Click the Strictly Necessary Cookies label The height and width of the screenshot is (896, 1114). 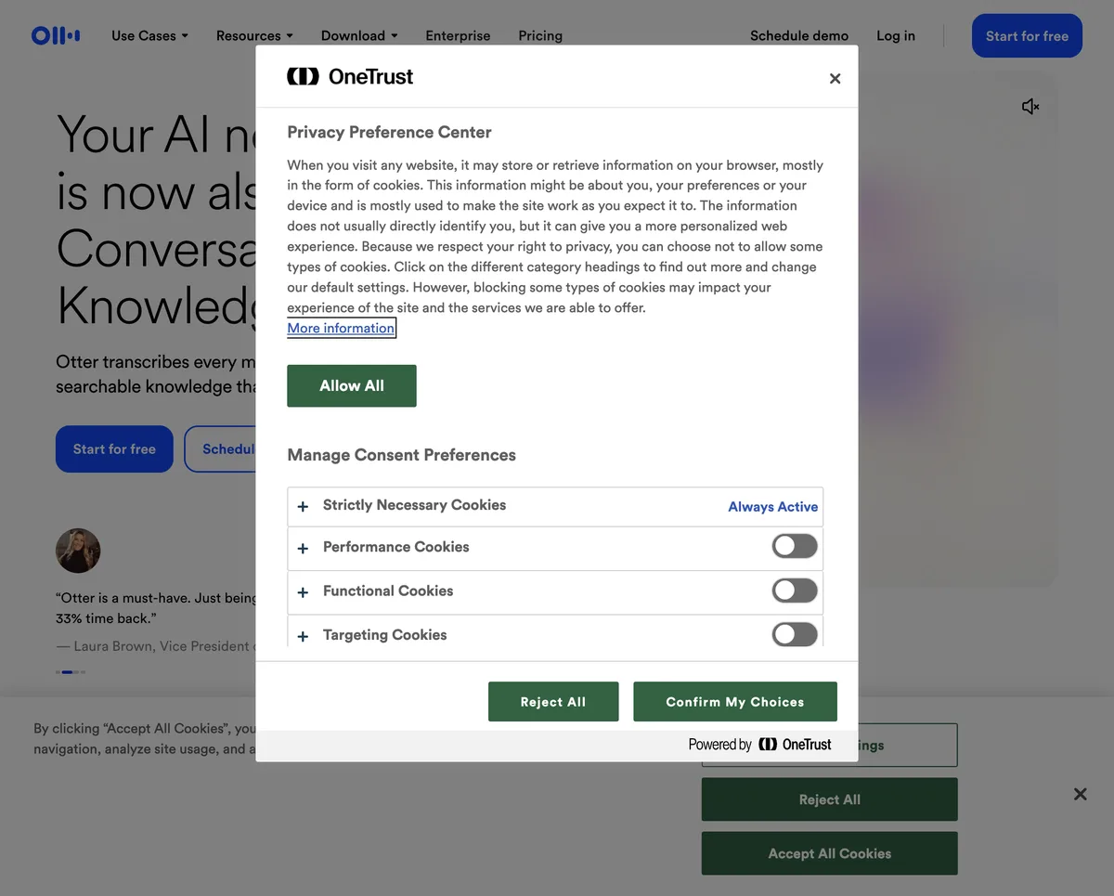coord(414,505)
